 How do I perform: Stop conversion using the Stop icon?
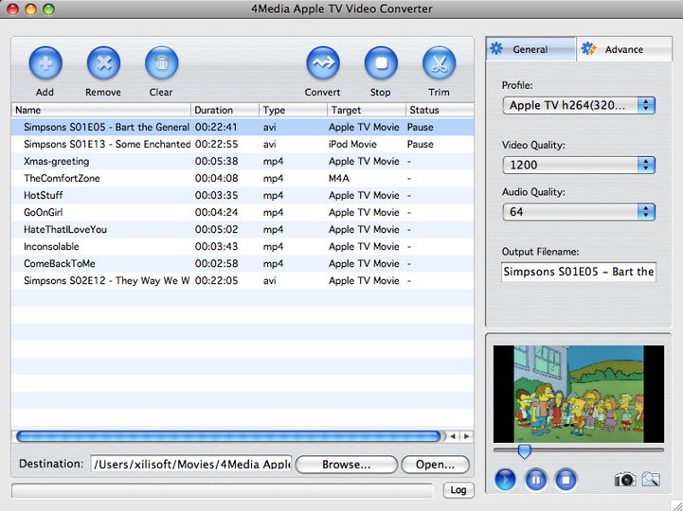(x=381, y=63)
